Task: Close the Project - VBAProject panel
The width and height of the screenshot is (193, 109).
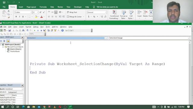Action: coord(22,37)
